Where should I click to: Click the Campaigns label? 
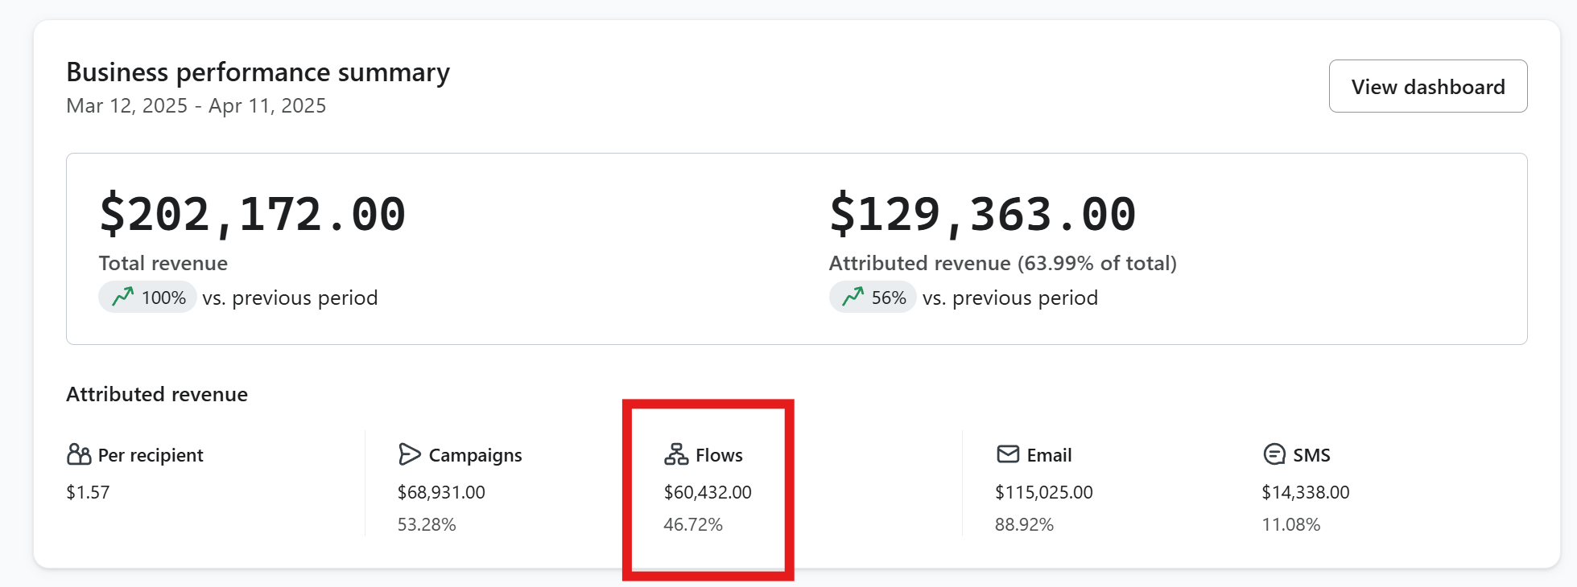click(x=475, y=455)
